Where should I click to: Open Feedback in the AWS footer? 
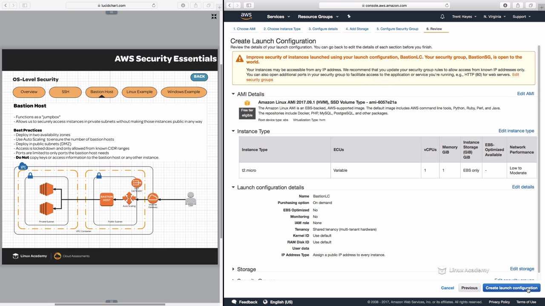[244, 302]
